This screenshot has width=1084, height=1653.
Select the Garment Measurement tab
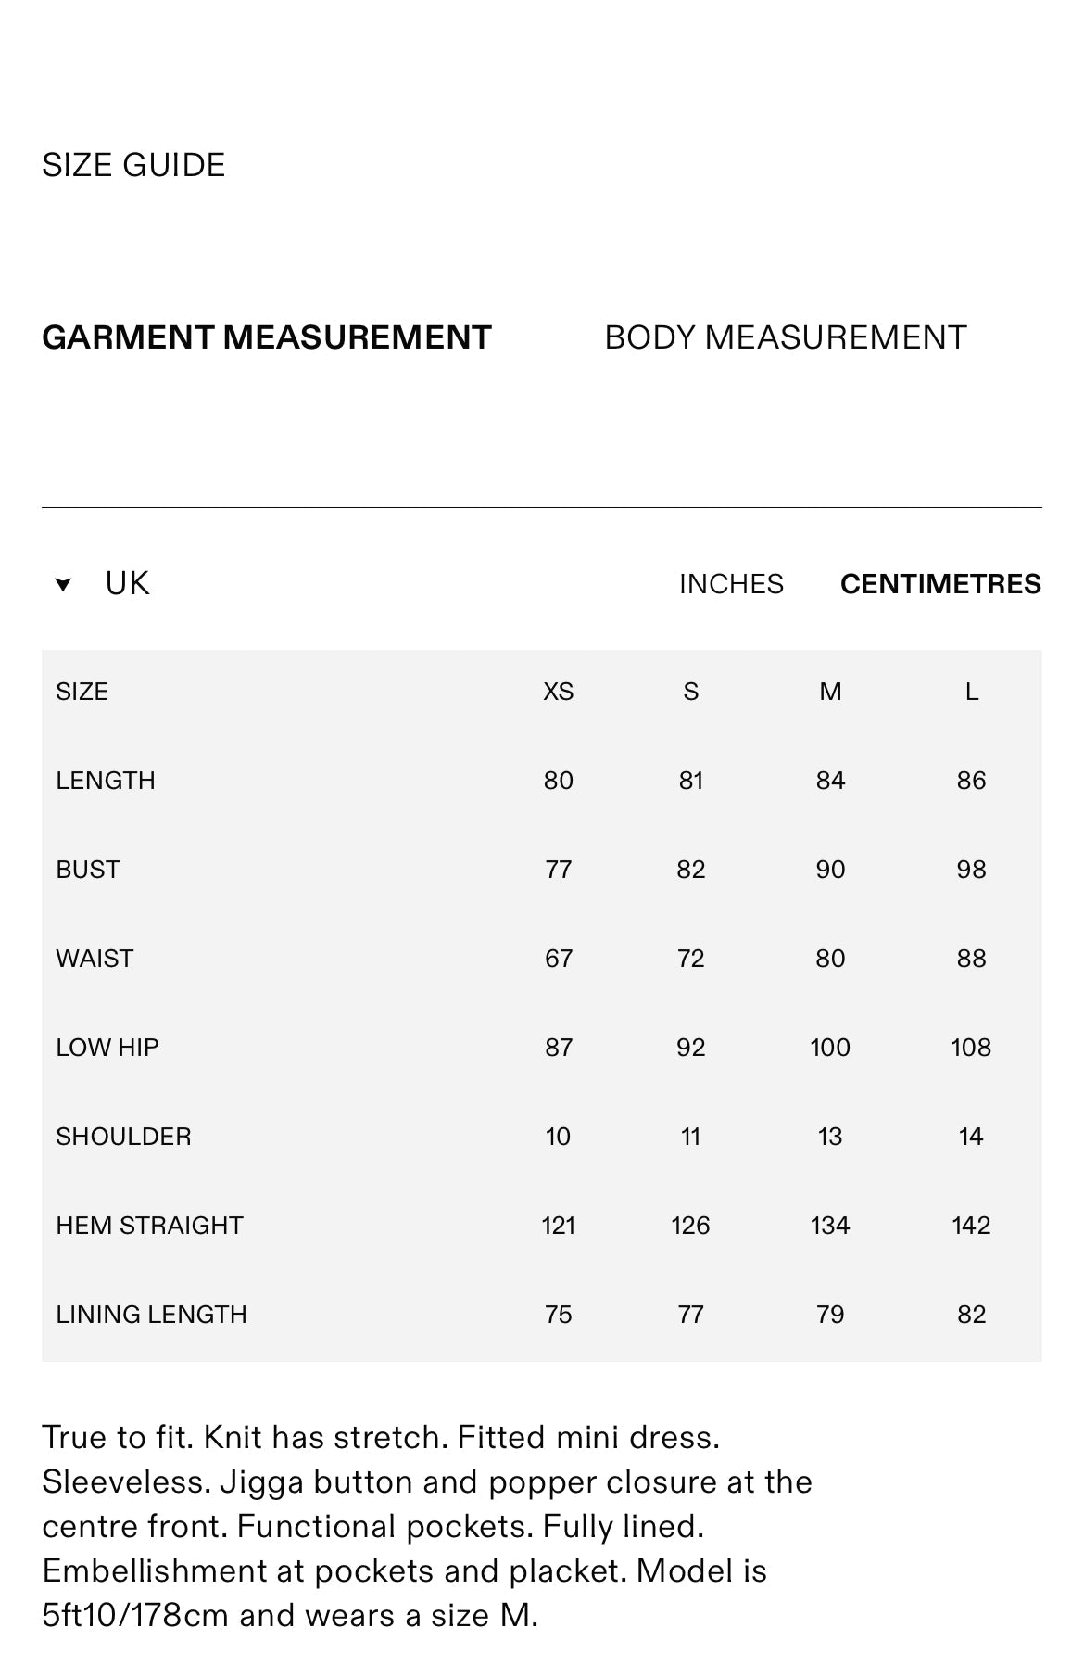267,337
